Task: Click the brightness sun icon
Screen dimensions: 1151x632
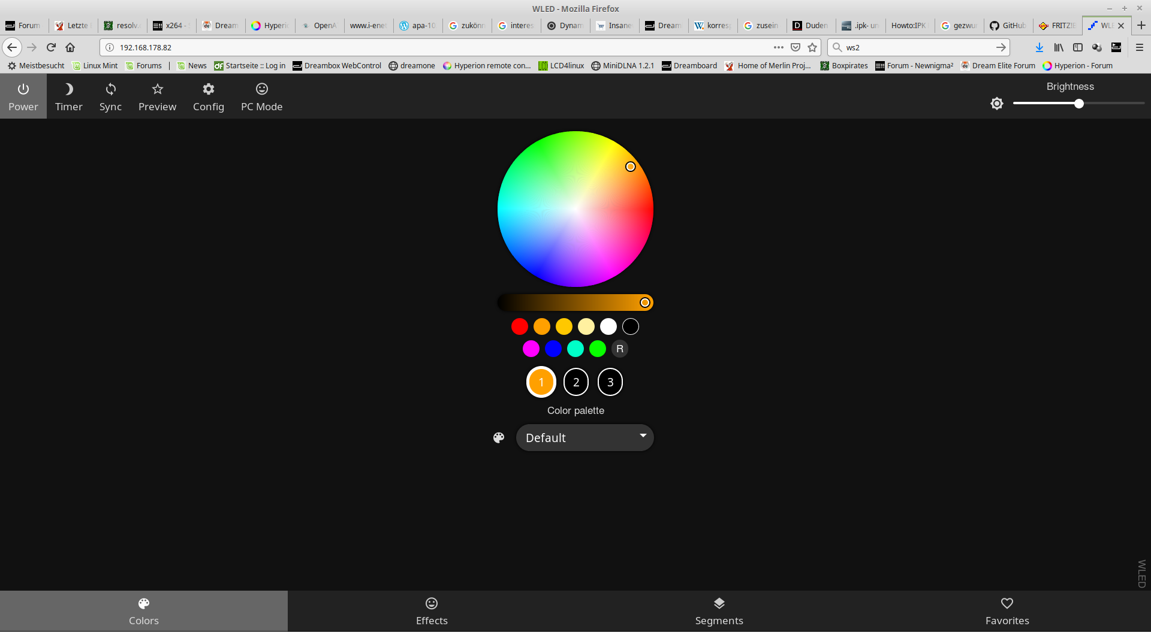Action: pos(996,104)
